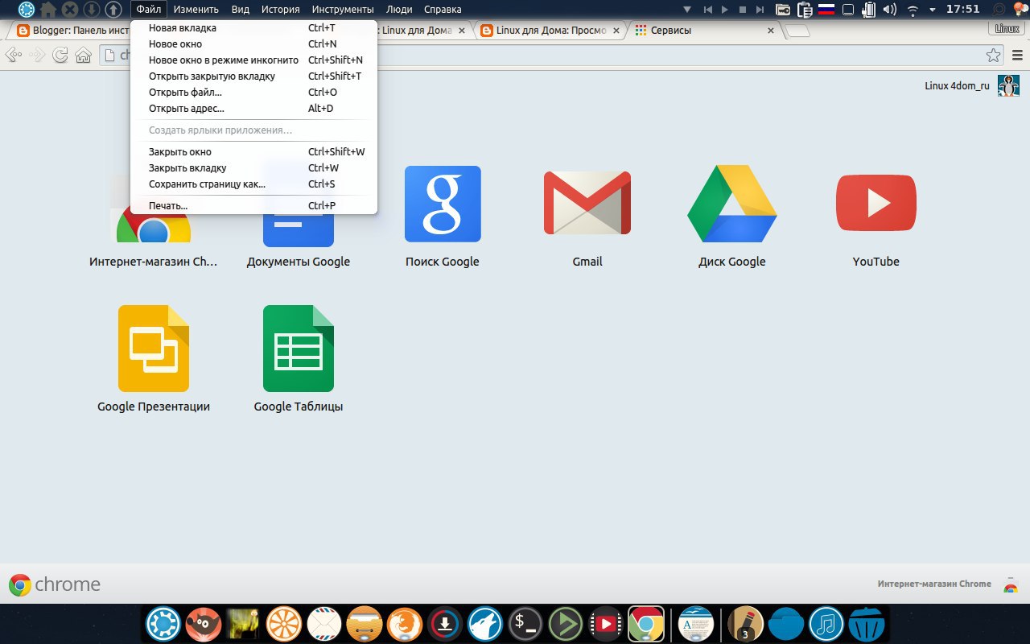Open the GIMP dock icon
The image size is (1030, 644).
click(204, 623)
